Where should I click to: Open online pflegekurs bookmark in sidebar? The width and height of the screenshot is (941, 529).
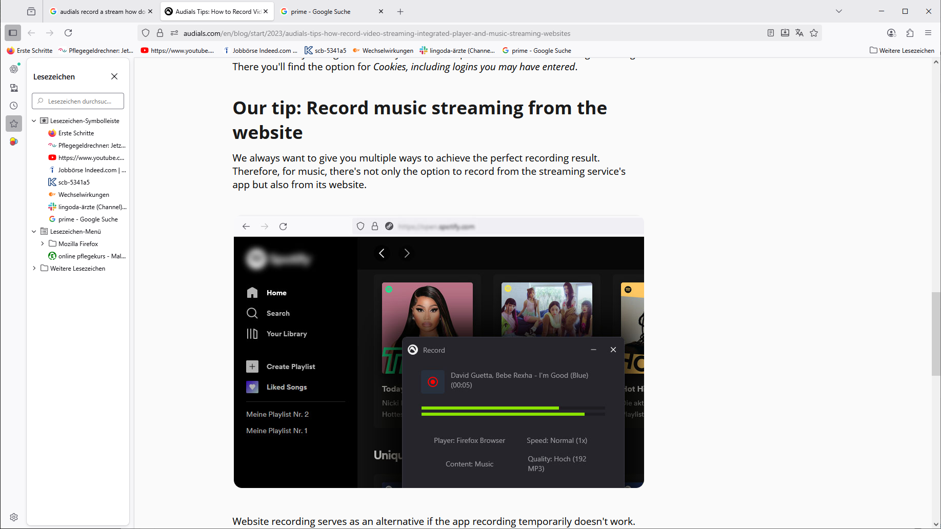click(87, 256)
